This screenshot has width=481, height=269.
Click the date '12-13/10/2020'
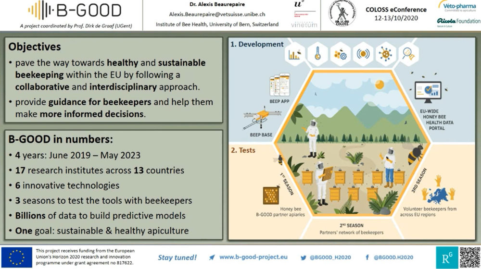(x=396, y=18)
